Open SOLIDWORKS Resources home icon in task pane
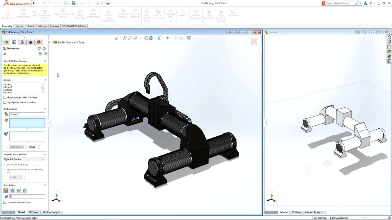This screenshot has width=392, height=220. point(389,37)
